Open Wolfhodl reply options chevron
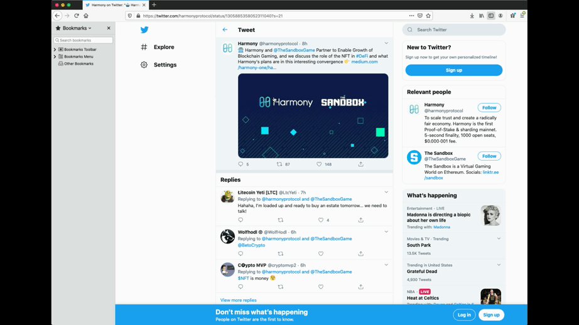Viewport: 579px width, 325px height. 386,232
